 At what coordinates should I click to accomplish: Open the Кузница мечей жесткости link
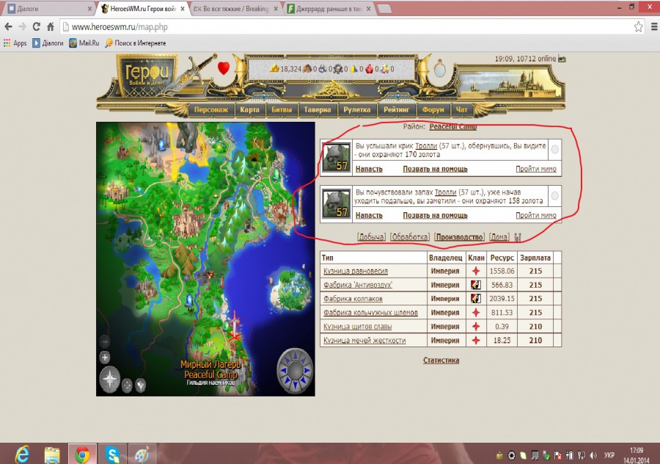[x=364, y=341]
